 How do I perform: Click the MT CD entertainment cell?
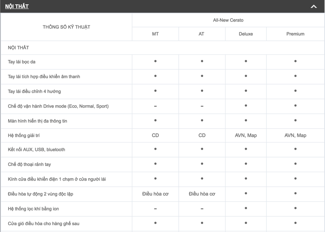click(155, 135)
